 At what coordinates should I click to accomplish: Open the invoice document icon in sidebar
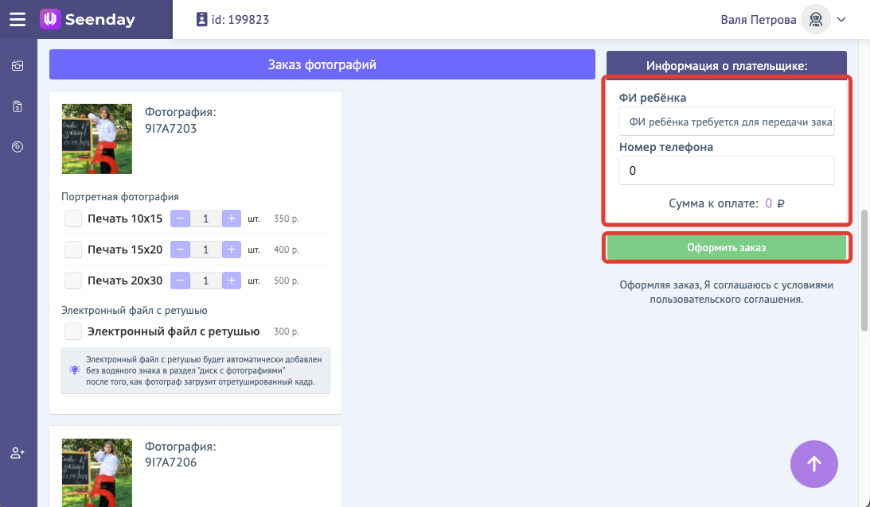(x=18, y=106)
